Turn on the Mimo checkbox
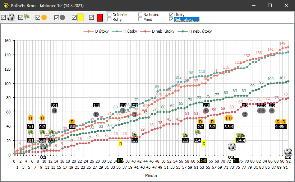Screen dimensions: 295x182 [x=140, y=19]
